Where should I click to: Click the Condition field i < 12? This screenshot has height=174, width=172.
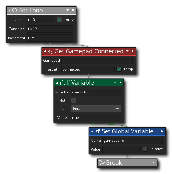coord(50,29)
